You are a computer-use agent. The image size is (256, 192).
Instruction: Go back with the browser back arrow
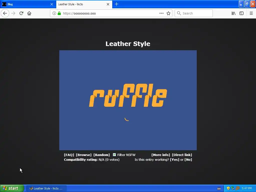(5, 13)
